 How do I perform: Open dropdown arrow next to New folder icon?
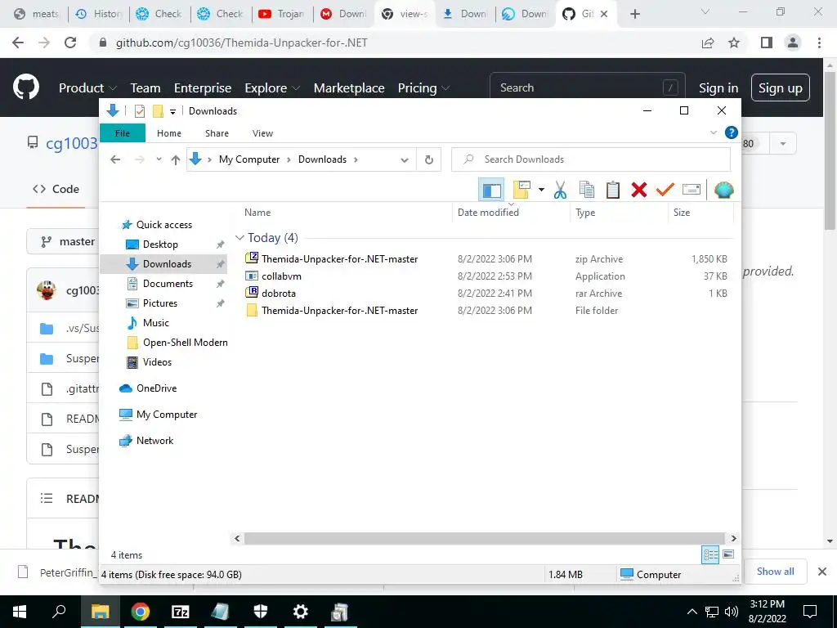541,190
